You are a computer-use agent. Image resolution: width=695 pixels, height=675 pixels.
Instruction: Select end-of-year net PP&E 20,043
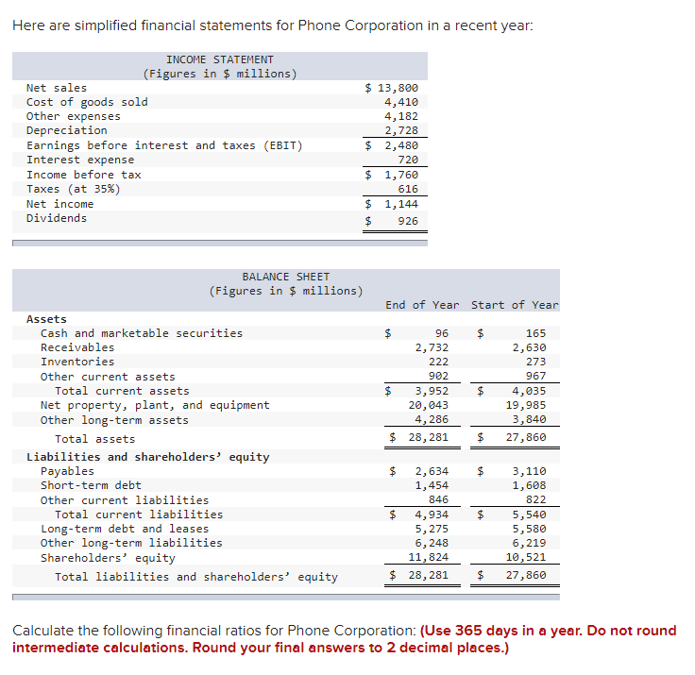tap(428, 405)
